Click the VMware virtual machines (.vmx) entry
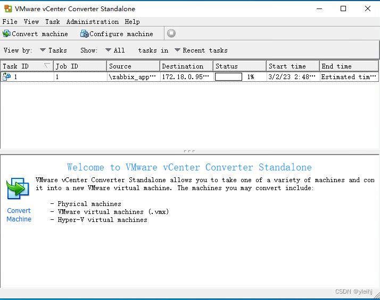 pyautogui.click(x=113, y=212)
